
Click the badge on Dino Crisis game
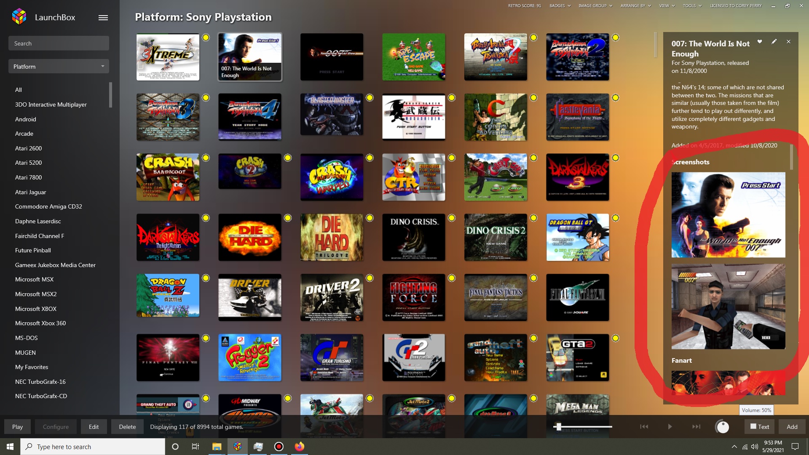point(452,218)
